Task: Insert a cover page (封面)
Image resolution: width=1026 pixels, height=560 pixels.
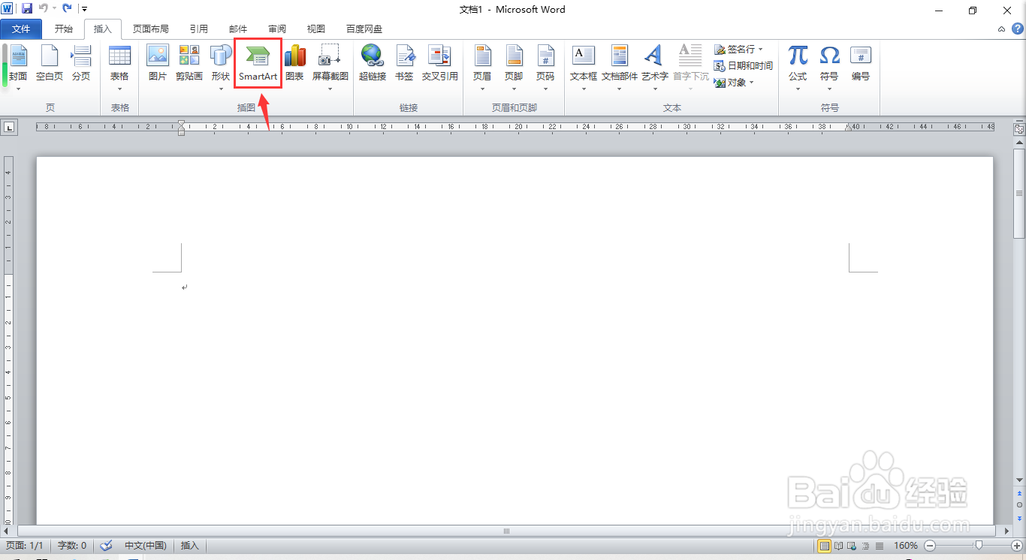Action: tap(18, 67)
